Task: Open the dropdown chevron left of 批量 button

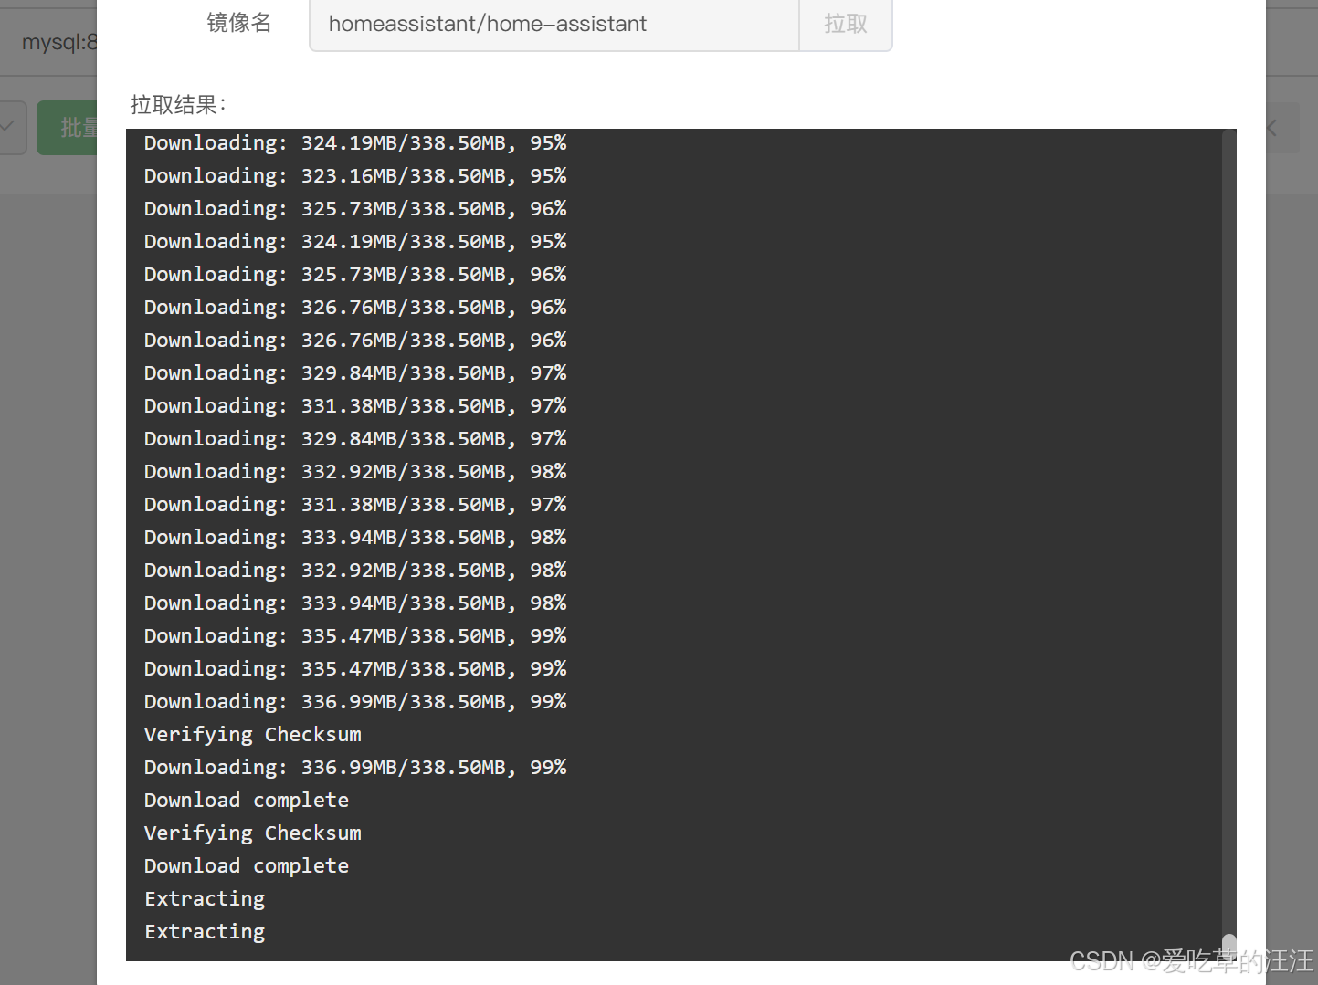Action: (8, 127)
